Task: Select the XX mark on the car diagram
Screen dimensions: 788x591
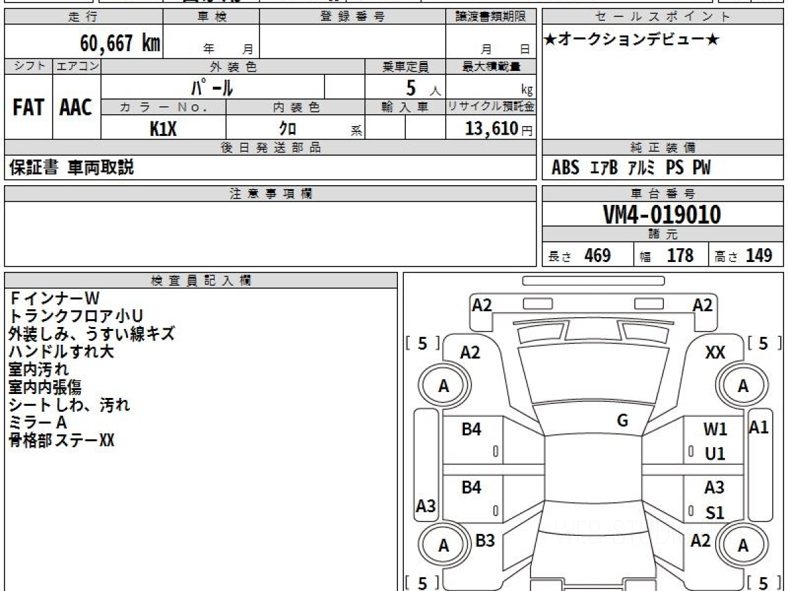Action: 714,353
